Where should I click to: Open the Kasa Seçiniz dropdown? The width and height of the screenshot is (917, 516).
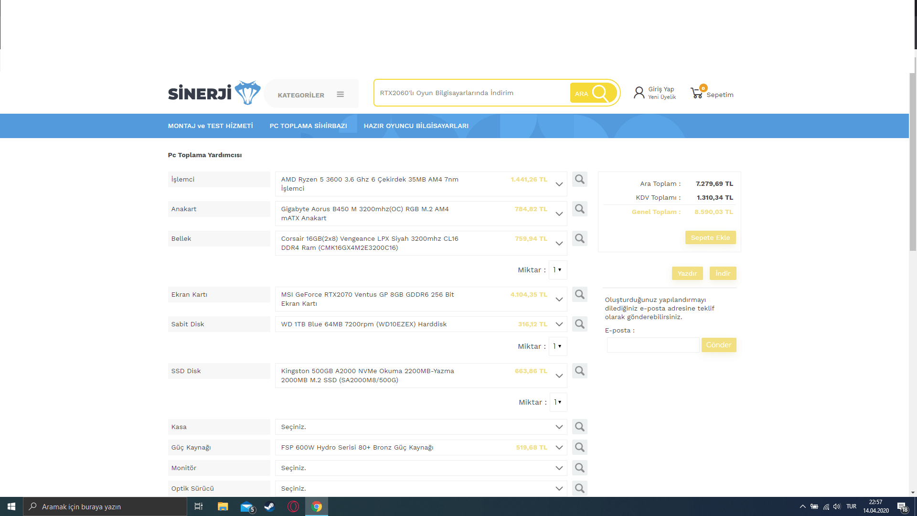[559, 427]
